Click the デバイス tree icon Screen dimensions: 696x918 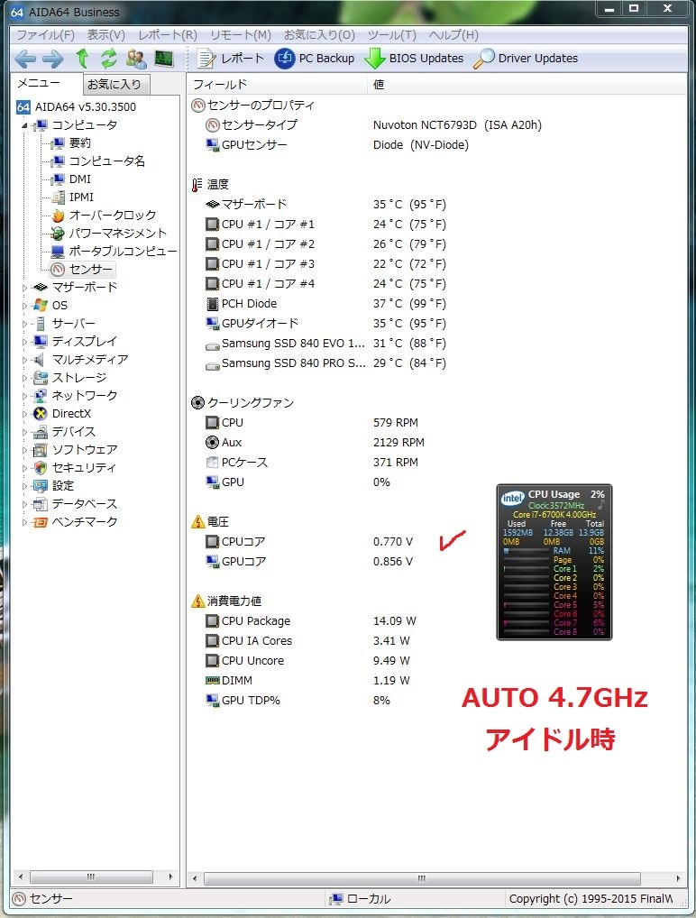[41, 432]
